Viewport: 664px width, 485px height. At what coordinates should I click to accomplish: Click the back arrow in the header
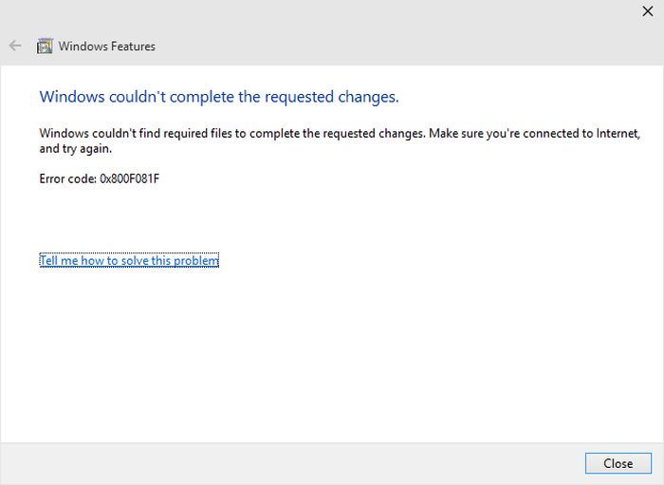[x=15, y=46]
